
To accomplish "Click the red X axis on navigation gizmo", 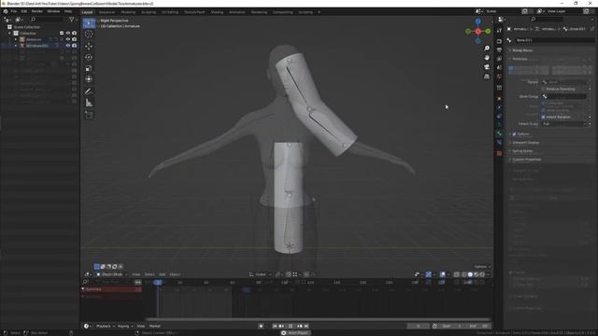I will [478, 31].
